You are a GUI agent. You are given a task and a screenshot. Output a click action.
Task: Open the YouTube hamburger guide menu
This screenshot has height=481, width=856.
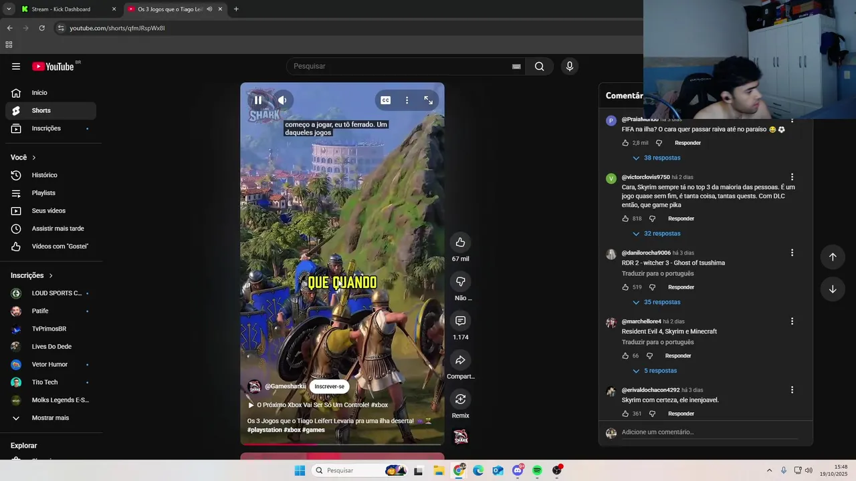pyautogui.click(x=16, y=66)
